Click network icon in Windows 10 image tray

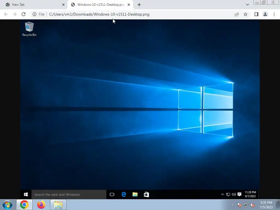click(x=228, y=194)
